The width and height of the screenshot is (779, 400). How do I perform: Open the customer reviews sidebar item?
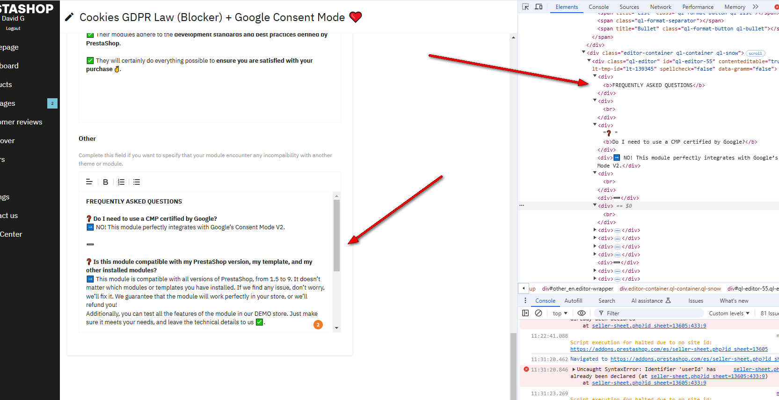21,122
